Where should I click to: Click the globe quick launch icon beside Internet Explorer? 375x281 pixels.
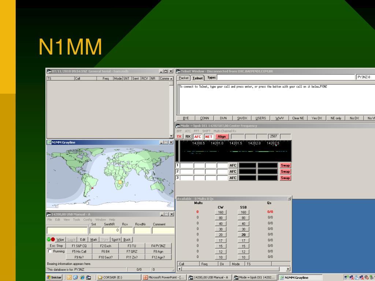coord(75,277)
